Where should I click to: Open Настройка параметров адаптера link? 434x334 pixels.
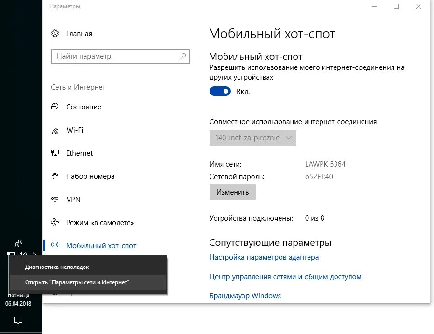pyautogui.click(x=264, y=257)
